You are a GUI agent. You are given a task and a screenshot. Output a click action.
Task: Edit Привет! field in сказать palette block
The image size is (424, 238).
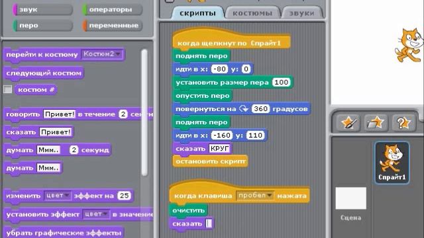coord(56,132)
